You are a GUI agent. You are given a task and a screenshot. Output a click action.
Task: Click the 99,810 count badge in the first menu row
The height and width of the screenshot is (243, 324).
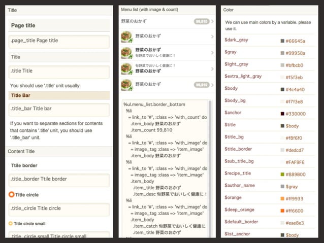point(202,21)
